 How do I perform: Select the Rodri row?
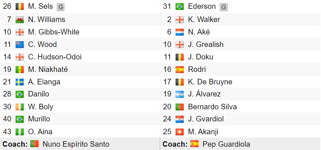pyautogui.click(x=240, y=69)
